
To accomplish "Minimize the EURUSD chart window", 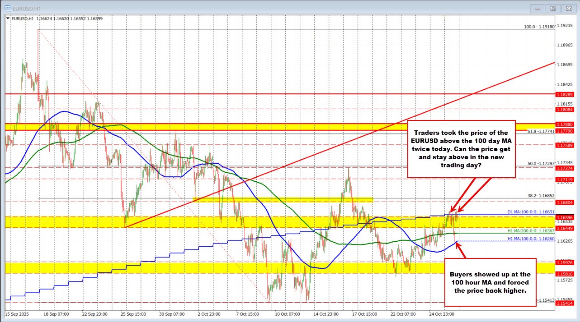I will (x=537, y=8).
